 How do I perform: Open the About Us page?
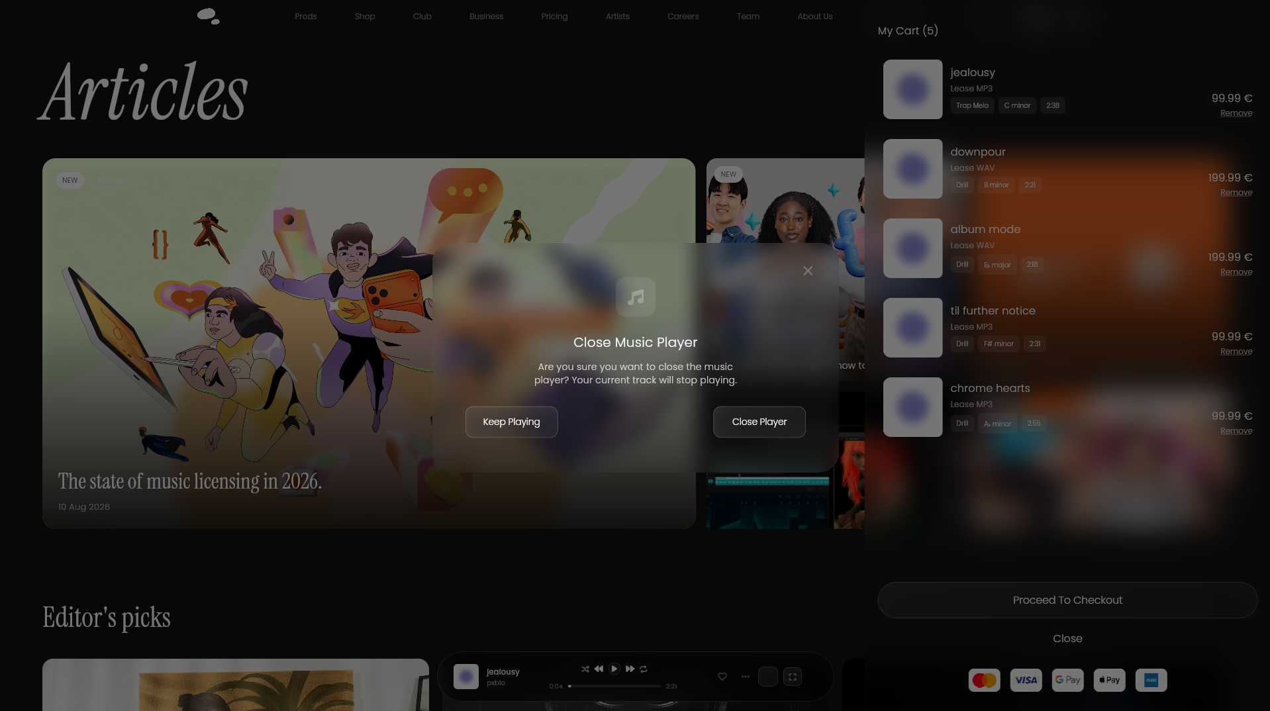pos(814,17)
